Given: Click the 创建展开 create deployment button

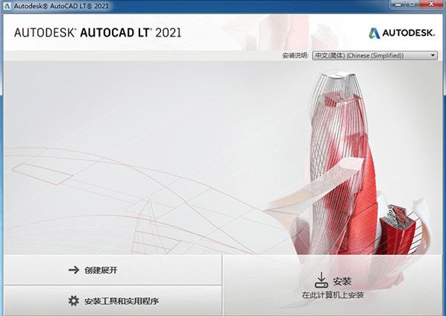Looking at the screenshot, I should click(x=113, y=270).
